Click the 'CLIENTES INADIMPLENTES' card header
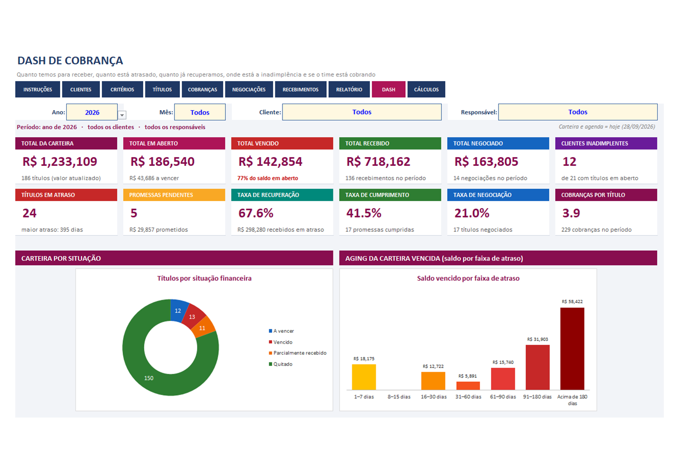This screenshot has height=464, width=674. 606,143
